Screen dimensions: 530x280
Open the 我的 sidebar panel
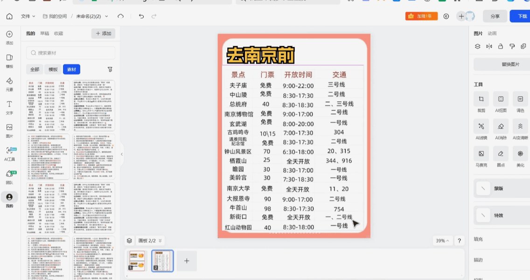(9, 201)
